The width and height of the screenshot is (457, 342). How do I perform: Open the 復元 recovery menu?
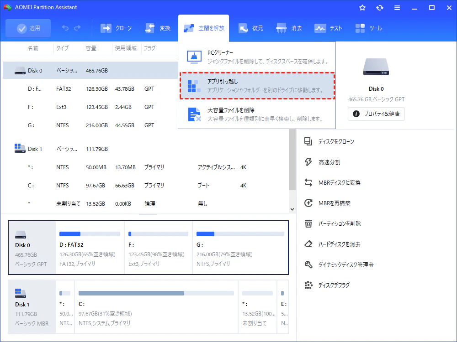click(250, 28)
